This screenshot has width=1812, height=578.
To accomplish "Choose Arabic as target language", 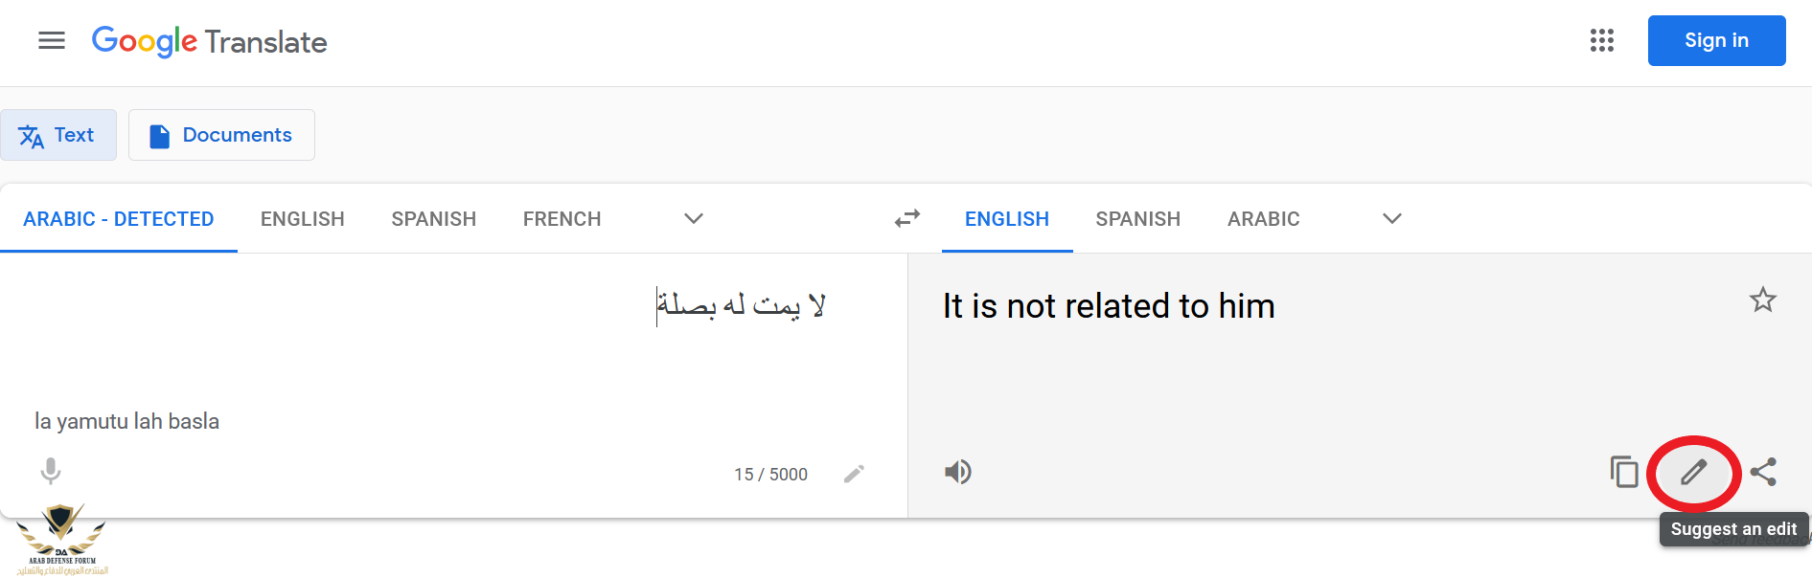I will point(1263,219).
